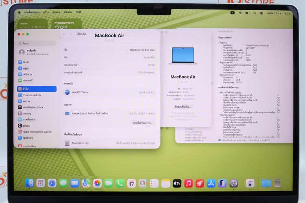Open the Help menu in the menu bar
305x203 pixels.
78,12
